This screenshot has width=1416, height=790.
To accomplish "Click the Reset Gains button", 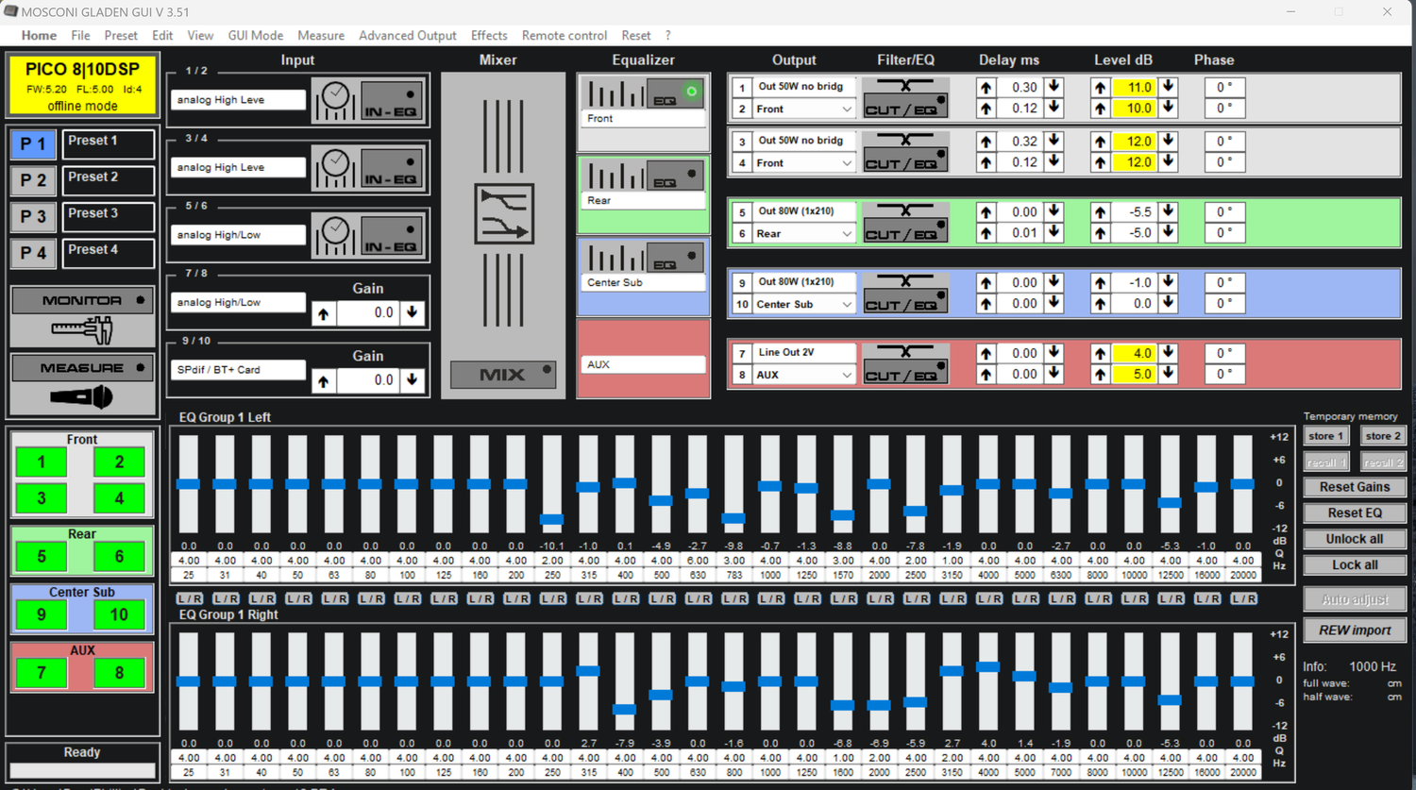I will tap(1354, 487).
